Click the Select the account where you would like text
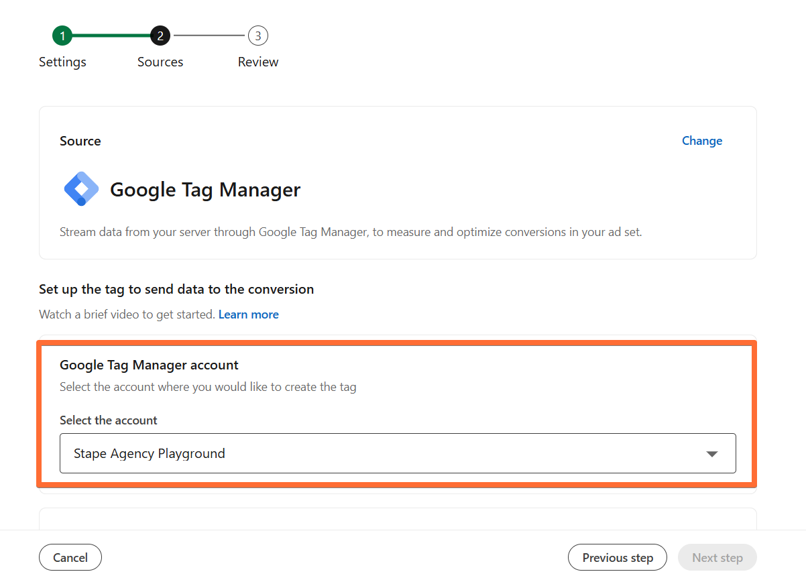The width and height of the screenshot is (806, 580). point(208,387)
